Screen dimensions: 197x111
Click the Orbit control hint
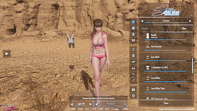point(125,109)
